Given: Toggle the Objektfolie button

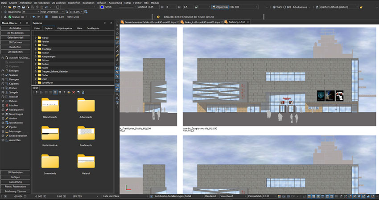Looking at the screenshot, I should (220, 8).
